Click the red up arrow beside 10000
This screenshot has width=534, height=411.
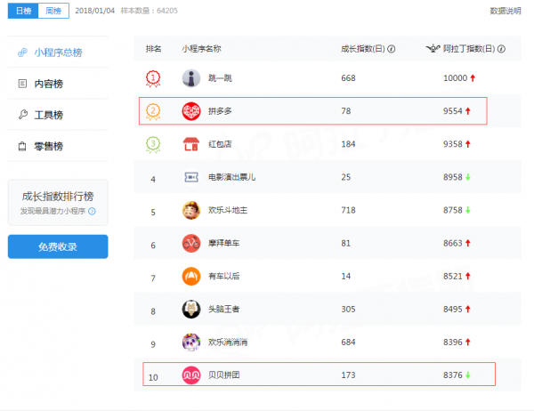pos(473,78)
